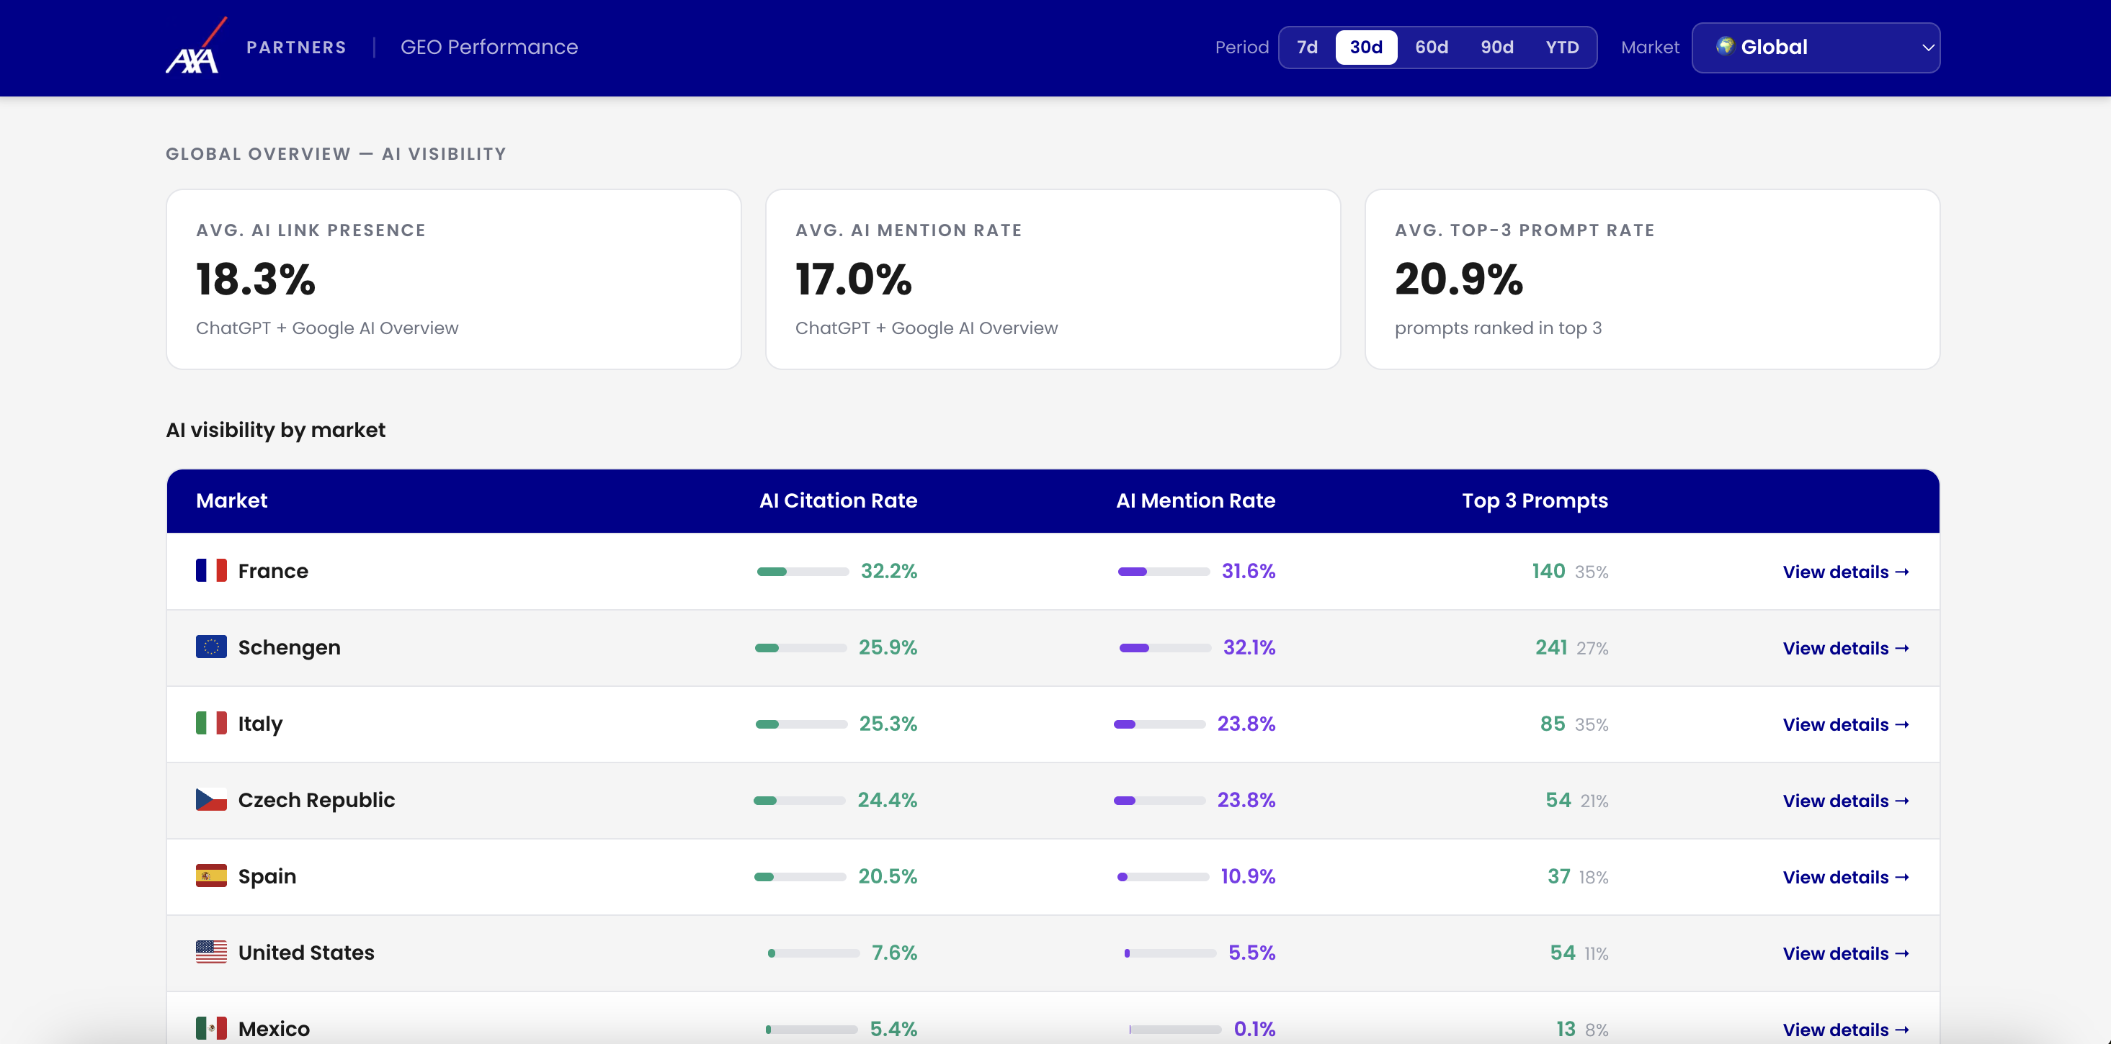This screenshot has width=2111, height=1044.
Task: Click Spain's 10.9% mention value
Action: 1248,876
